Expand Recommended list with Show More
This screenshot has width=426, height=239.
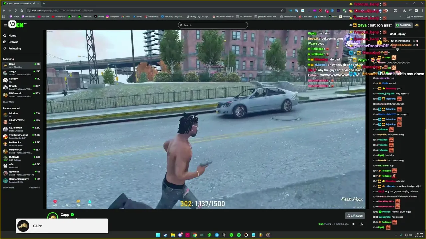coord(8,188)
